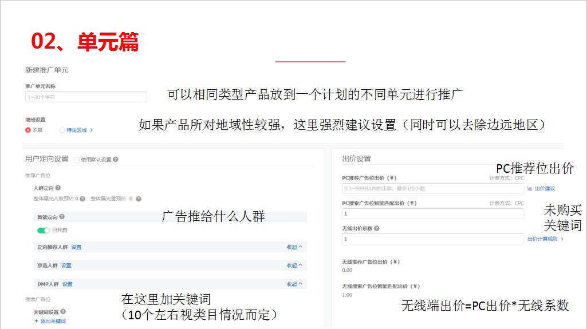Image resolution: width=587 pixels, height=329 pixels.
Task: Focus the 无线出价系数 input field
Action: [433, 239]
